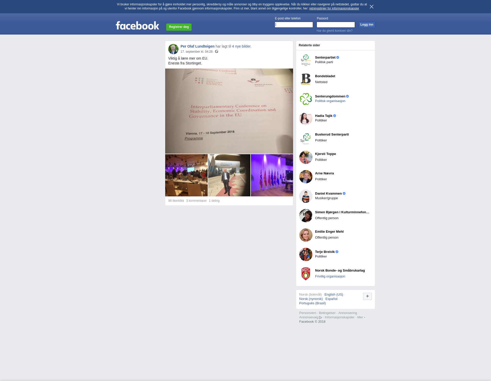Open Kjersti Toppe's profile photo
Image resolution: width=491 pixels, height=381 pixels.
click(306, 157)
